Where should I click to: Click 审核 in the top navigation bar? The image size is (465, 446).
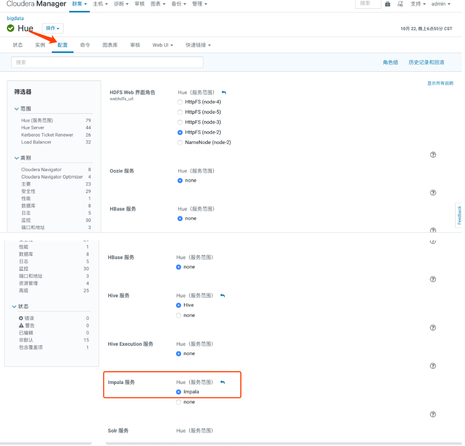pyautogui.click(x=141, y=4)
